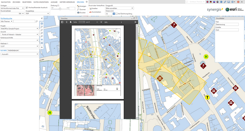The image size is (245, 131).
Task: Enable the Auf Zeichnung fangen checkbox
Action: (x=116, y=14)
